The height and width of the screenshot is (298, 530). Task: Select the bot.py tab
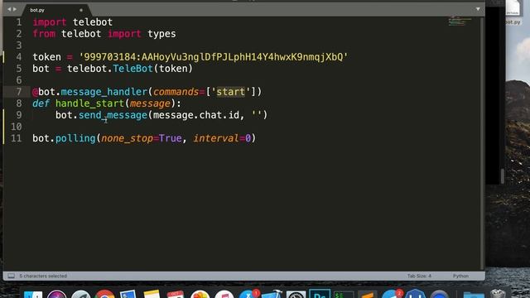(x=56, y=10)
